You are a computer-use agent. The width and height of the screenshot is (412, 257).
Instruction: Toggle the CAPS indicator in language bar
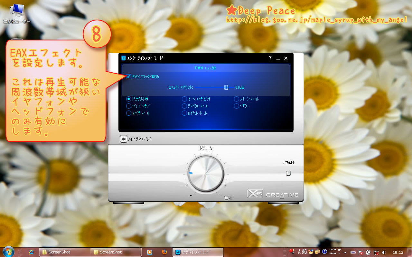(x=332, y=250)
